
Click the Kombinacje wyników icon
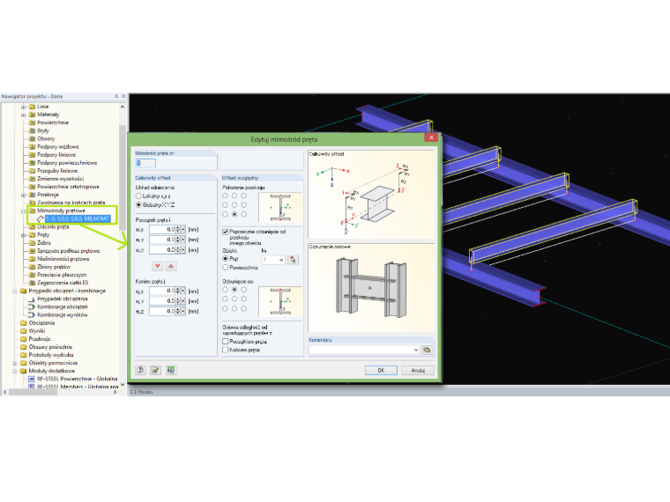click(x=32, y=315)
